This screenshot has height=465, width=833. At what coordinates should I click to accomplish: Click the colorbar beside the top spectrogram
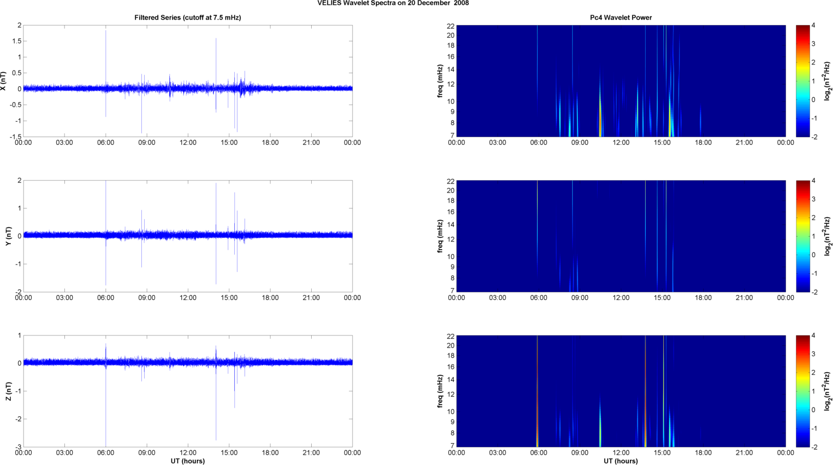point(802,81)
